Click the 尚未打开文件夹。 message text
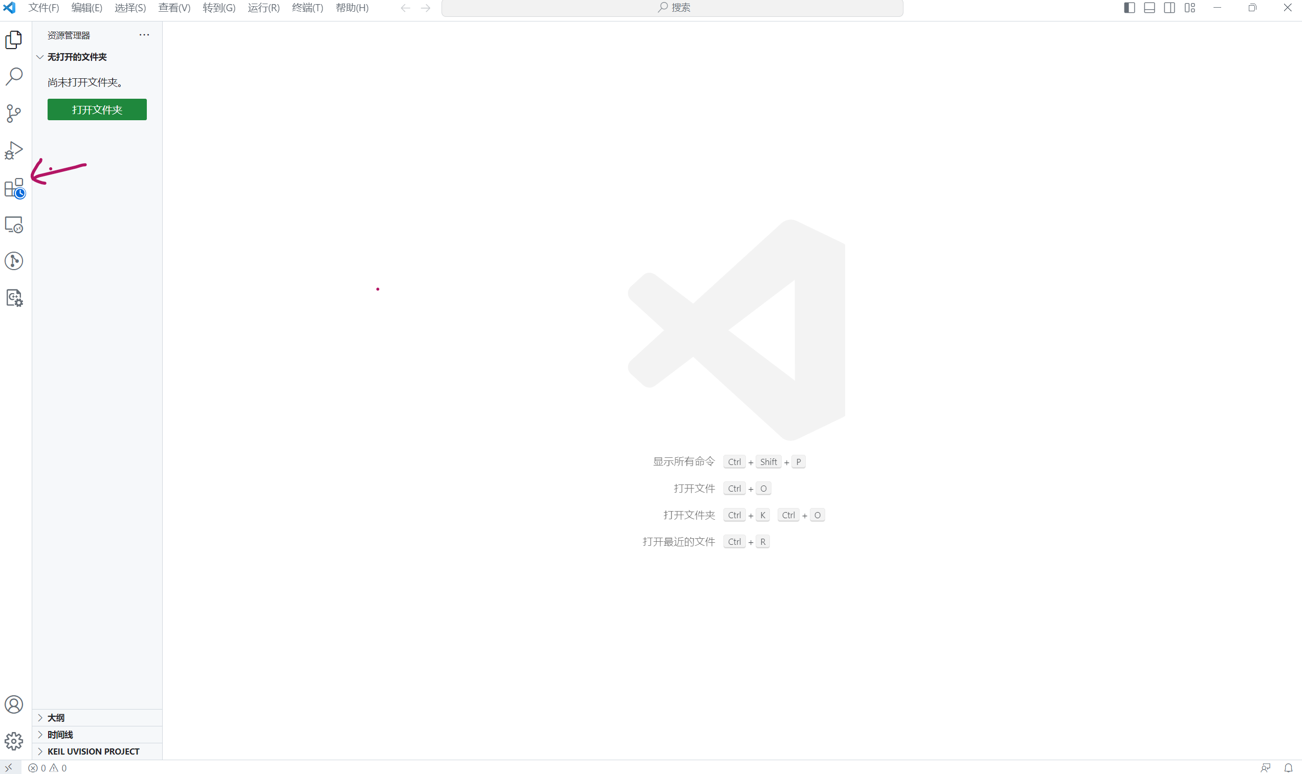Image resolution: width=1302 pixels, height=774 pixels. (86, 82)
